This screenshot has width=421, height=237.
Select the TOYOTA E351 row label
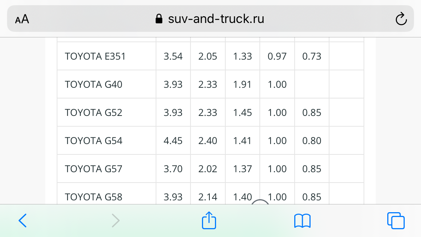95,56
